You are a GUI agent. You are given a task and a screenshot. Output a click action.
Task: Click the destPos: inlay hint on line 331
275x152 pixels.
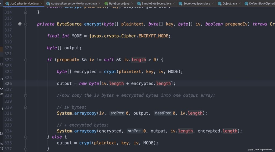coord(163,113)
